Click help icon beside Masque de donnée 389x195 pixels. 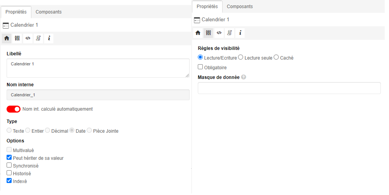[x=243, y=77]
